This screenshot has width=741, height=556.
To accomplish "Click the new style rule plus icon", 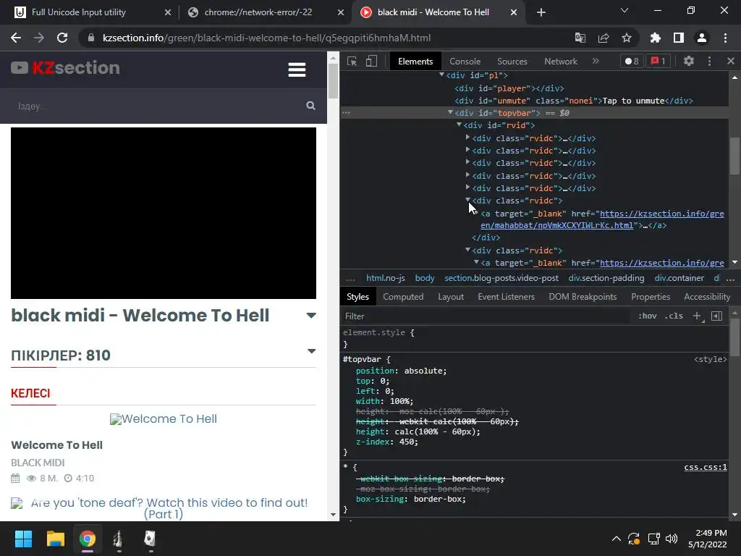I will click(698, 316).
